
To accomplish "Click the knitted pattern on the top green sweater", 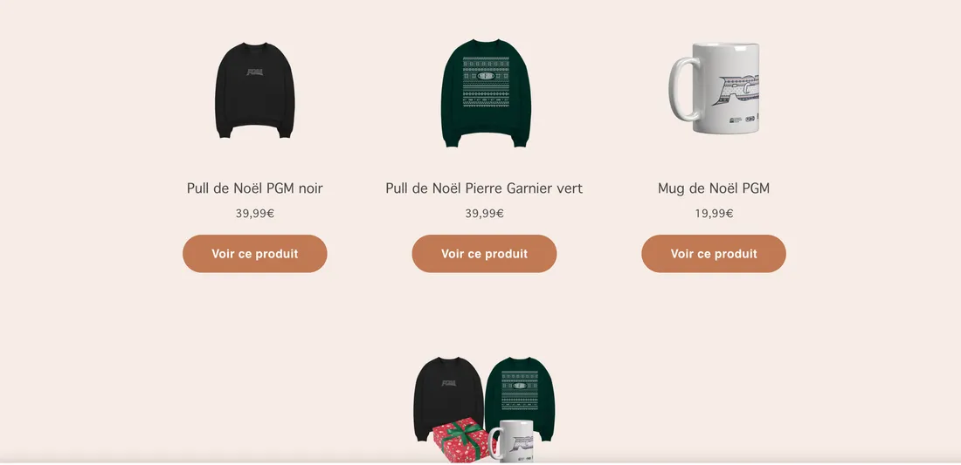I will coord(486,83).
